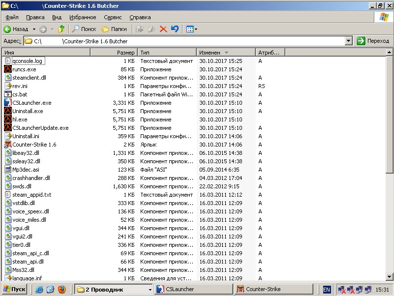394x296 pixels.
Task: Open the Пуск Start menu
Action: click(x=14, y=289)
